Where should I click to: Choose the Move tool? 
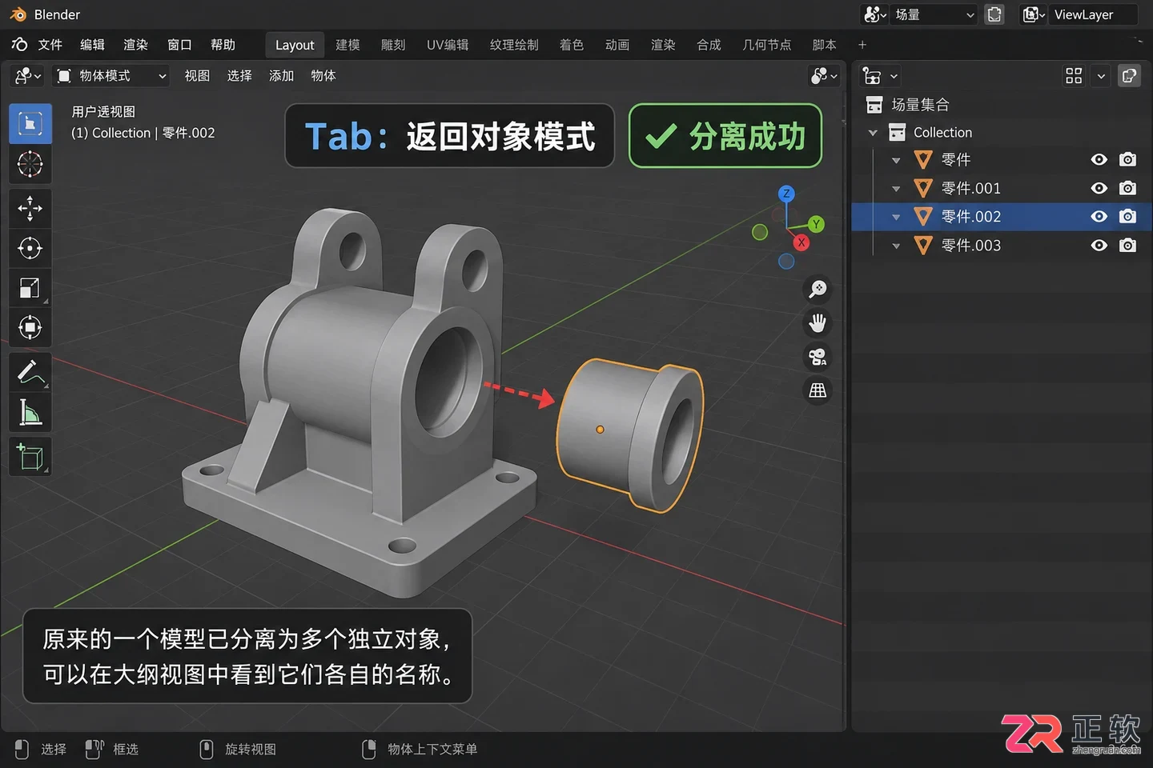[30, 208]
